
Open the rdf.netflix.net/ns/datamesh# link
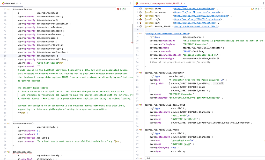(x=197, y=12)
